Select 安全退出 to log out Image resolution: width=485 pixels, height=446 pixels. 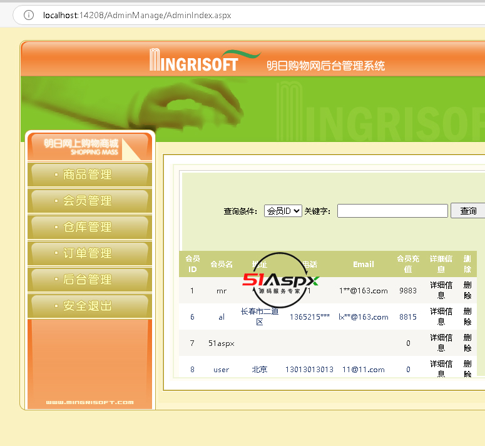coord(89,306)
